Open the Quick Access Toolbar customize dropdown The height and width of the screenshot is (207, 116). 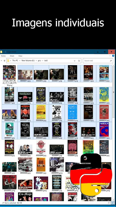(4, 52)
